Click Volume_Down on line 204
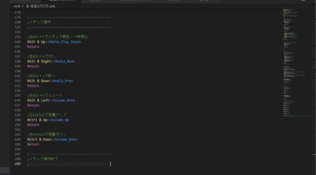 pos(66,140)
